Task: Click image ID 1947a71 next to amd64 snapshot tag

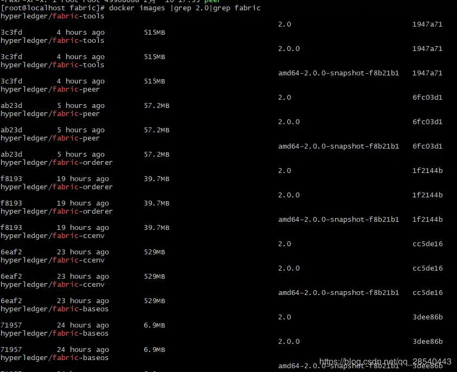Action: point(427,73)
